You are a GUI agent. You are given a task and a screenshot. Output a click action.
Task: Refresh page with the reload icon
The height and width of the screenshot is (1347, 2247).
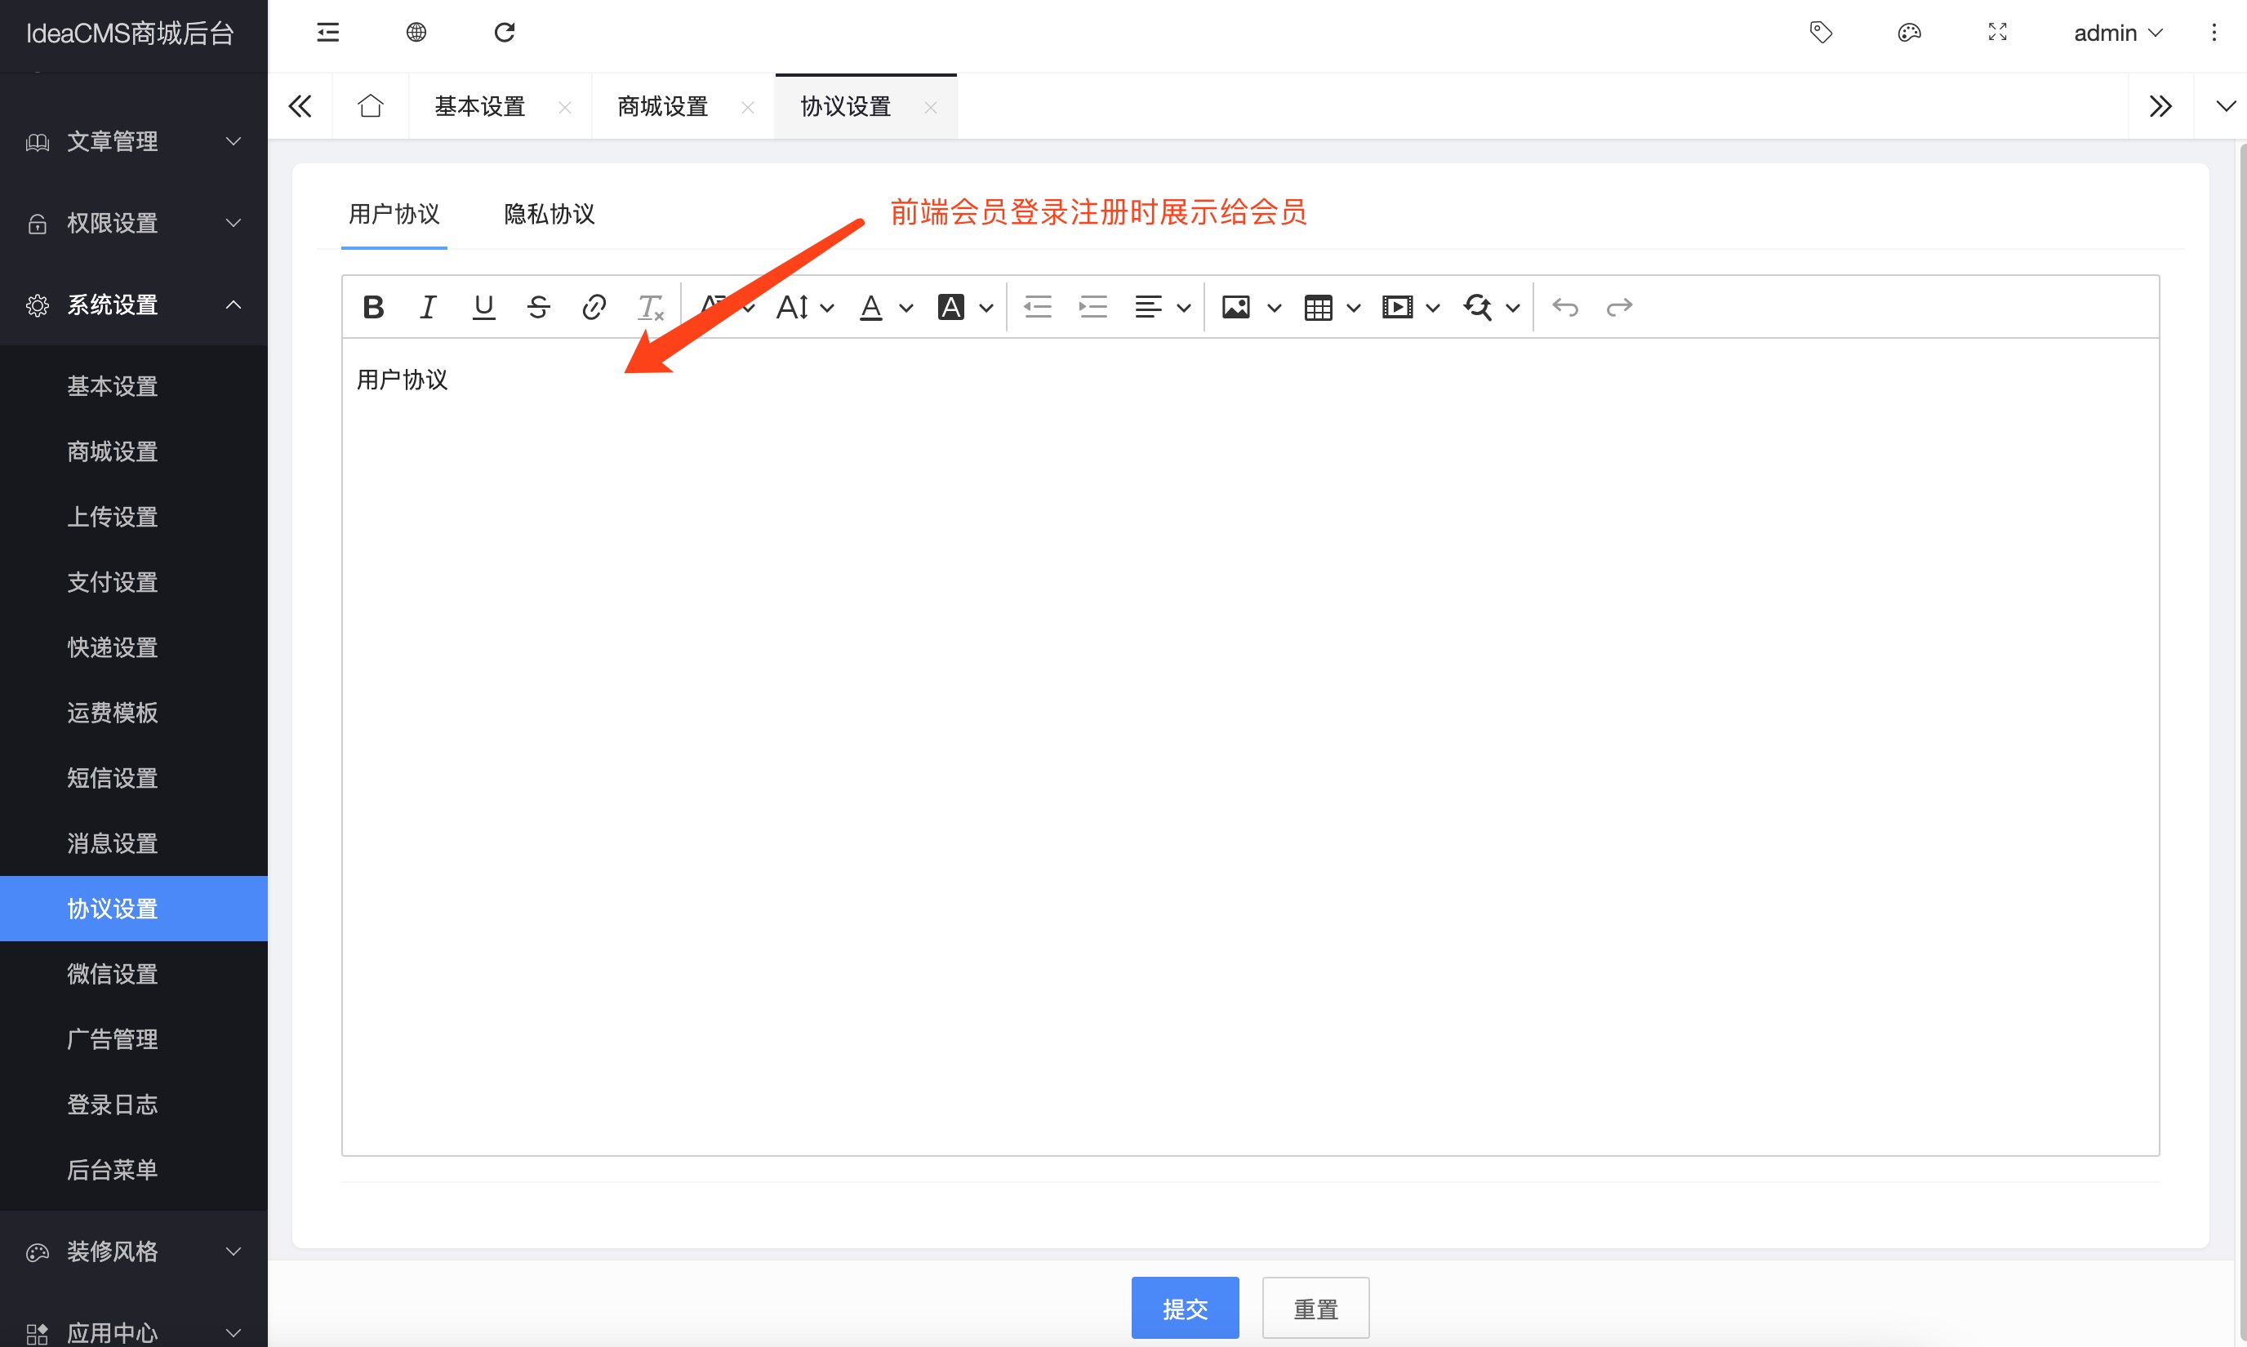point(504,33)
